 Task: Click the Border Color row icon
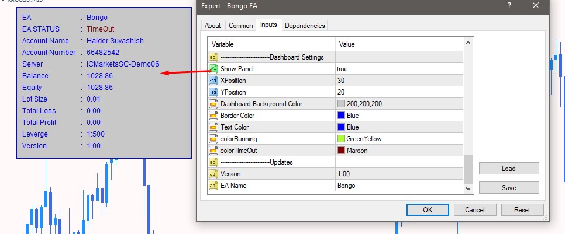point(213,116)
